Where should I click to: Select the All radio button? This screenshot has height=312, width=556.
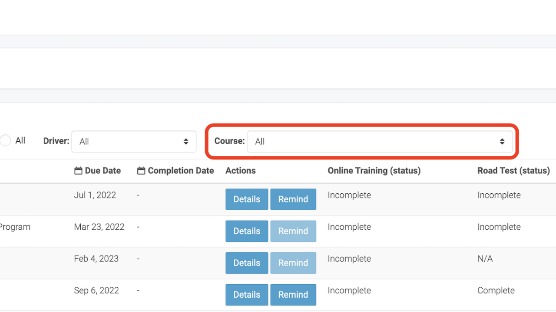point(5,140)
